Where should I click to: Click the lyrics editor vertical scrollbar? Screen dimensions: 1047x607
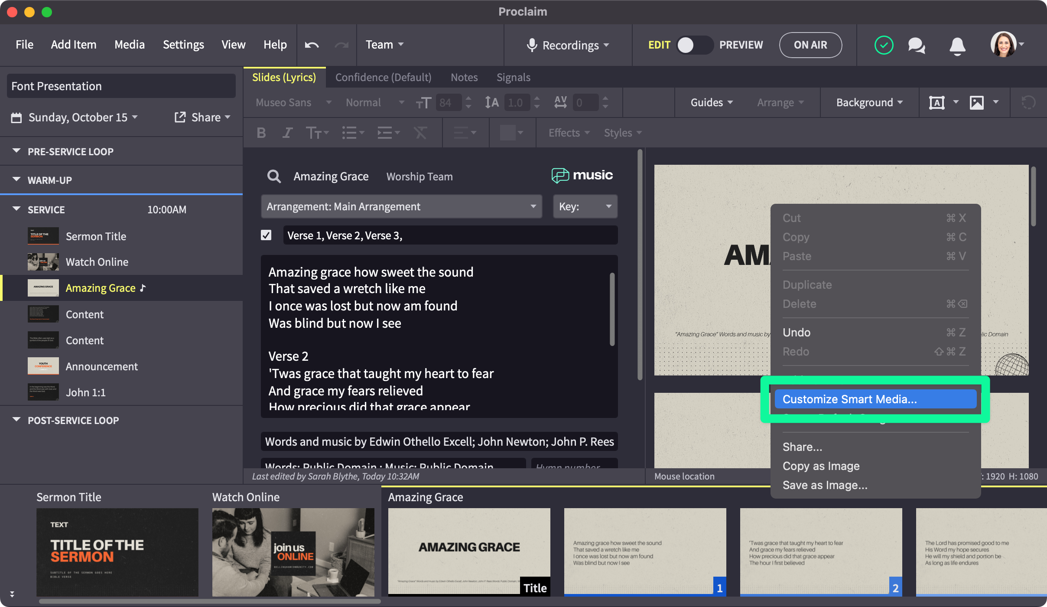(612, 309)
